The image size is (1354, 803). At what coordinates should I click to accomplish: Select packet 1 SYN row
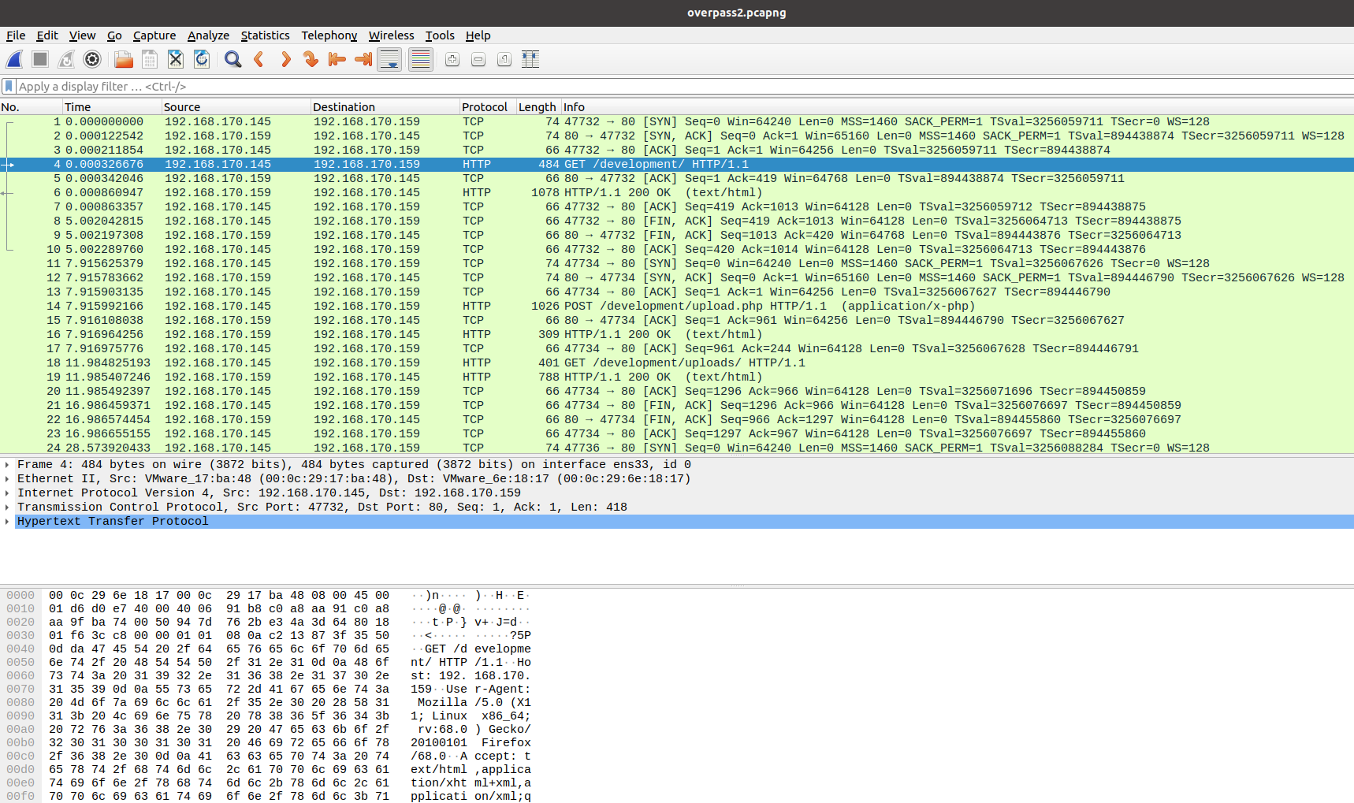(677, 122)
